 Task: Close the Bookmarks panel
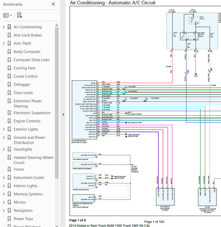[53, 4]
